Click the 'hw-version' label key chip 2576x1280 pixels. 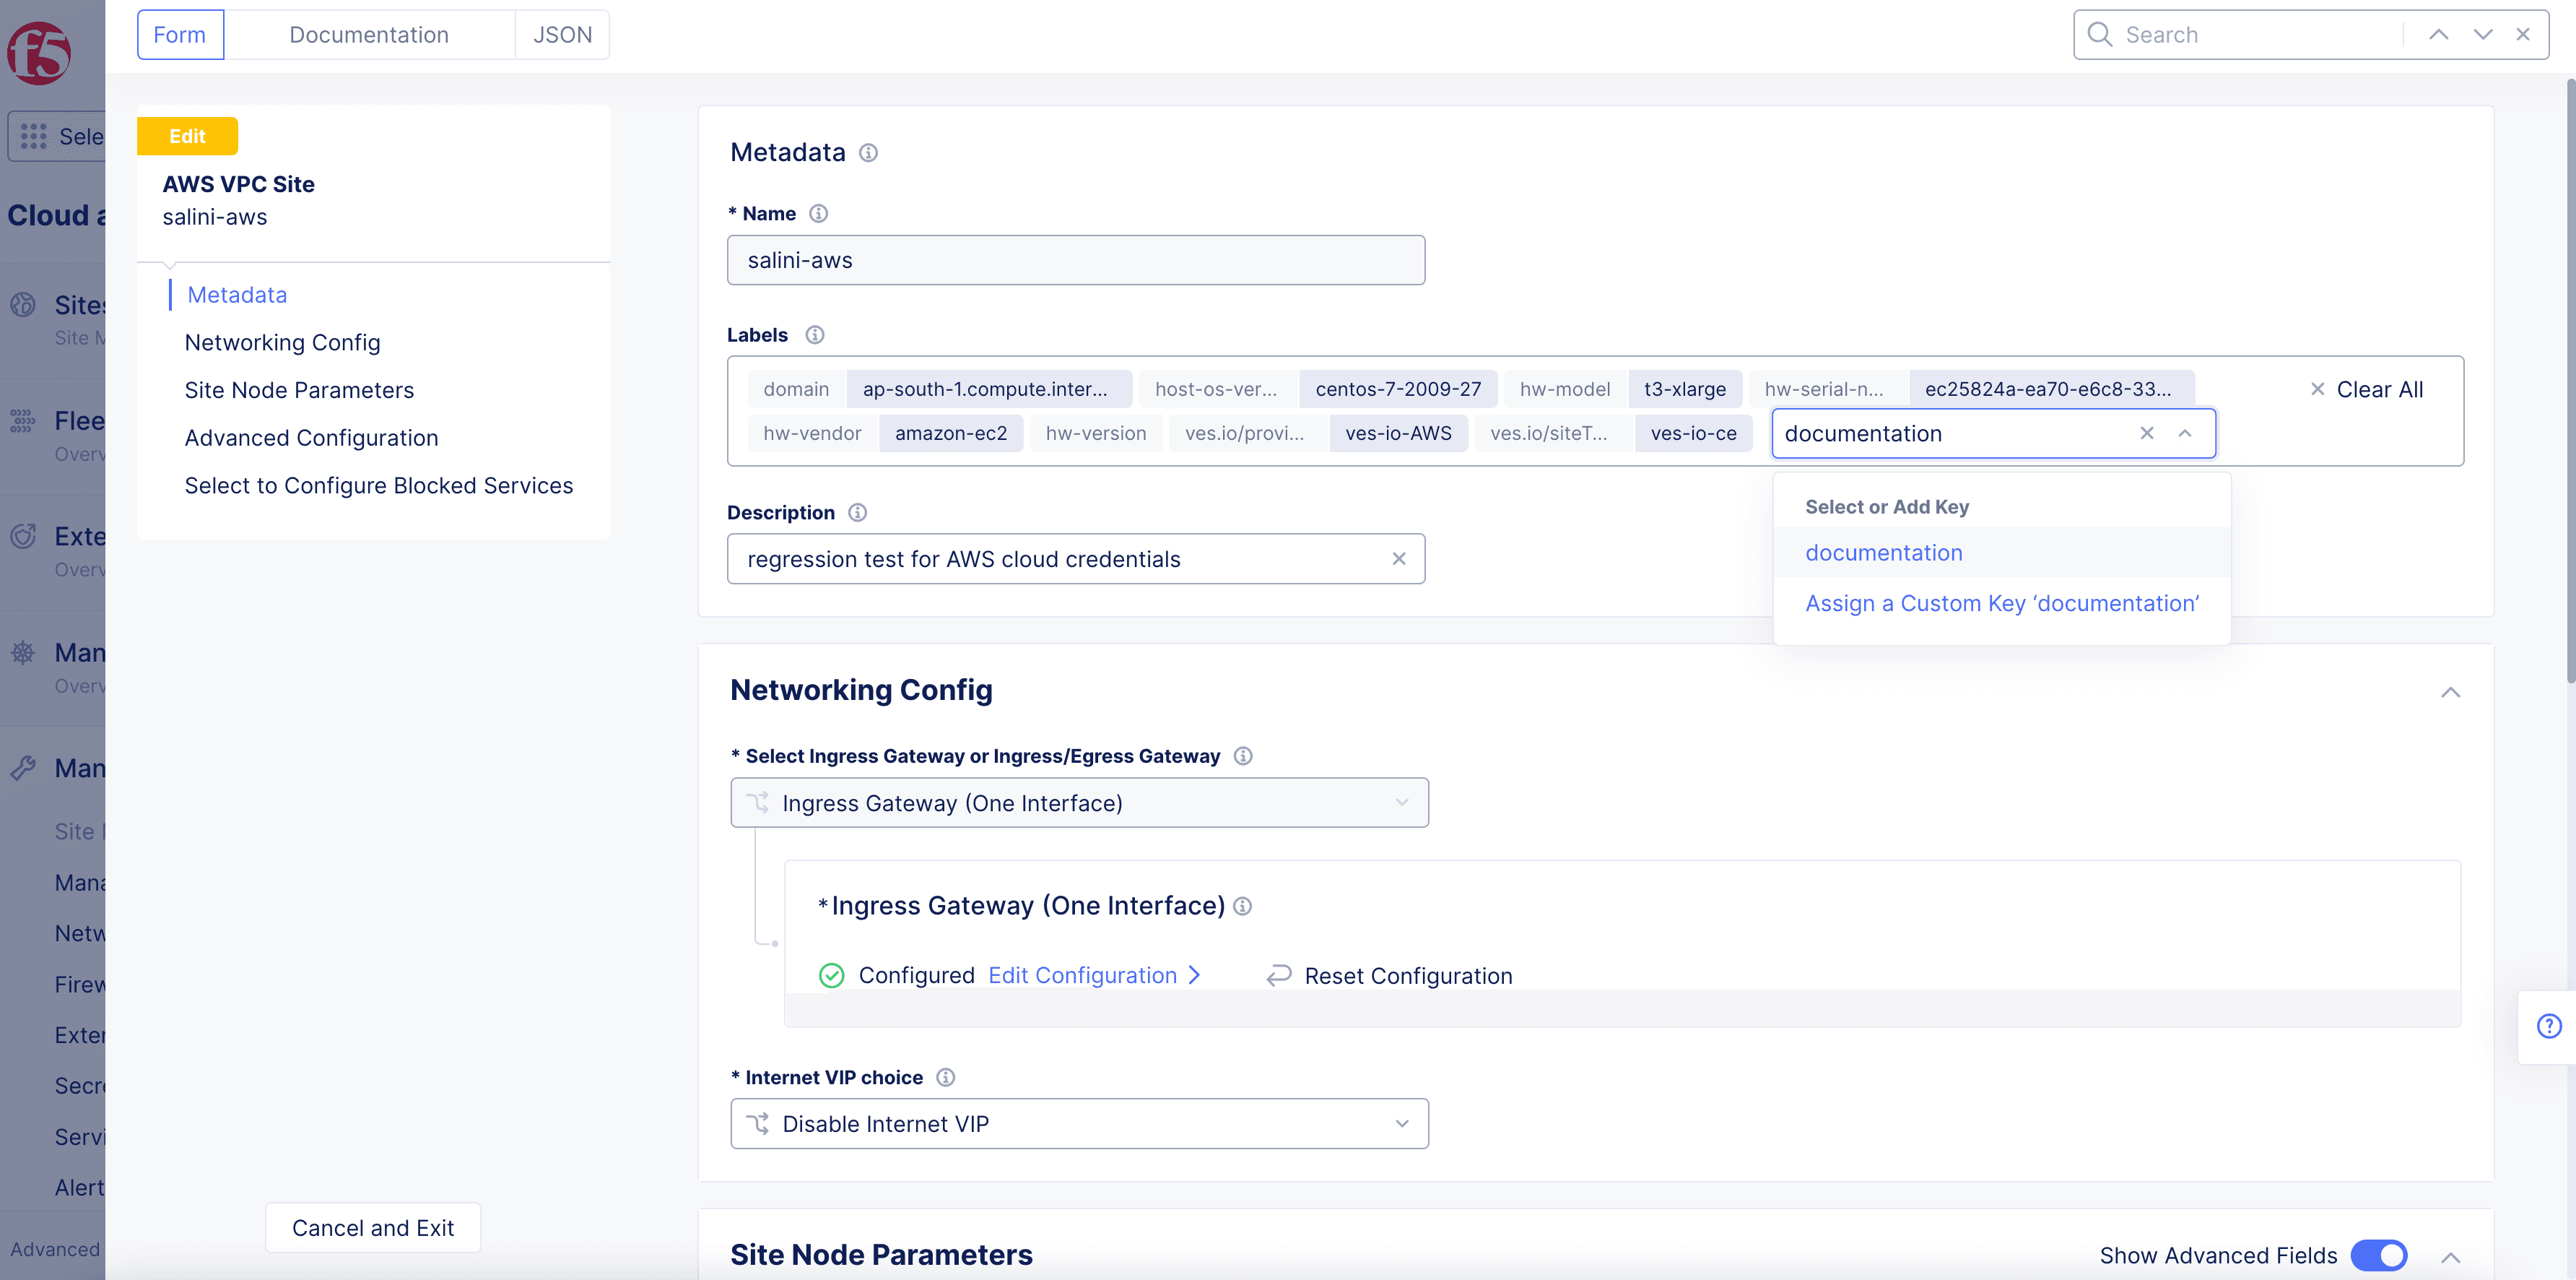click(x=1096, y=433)
